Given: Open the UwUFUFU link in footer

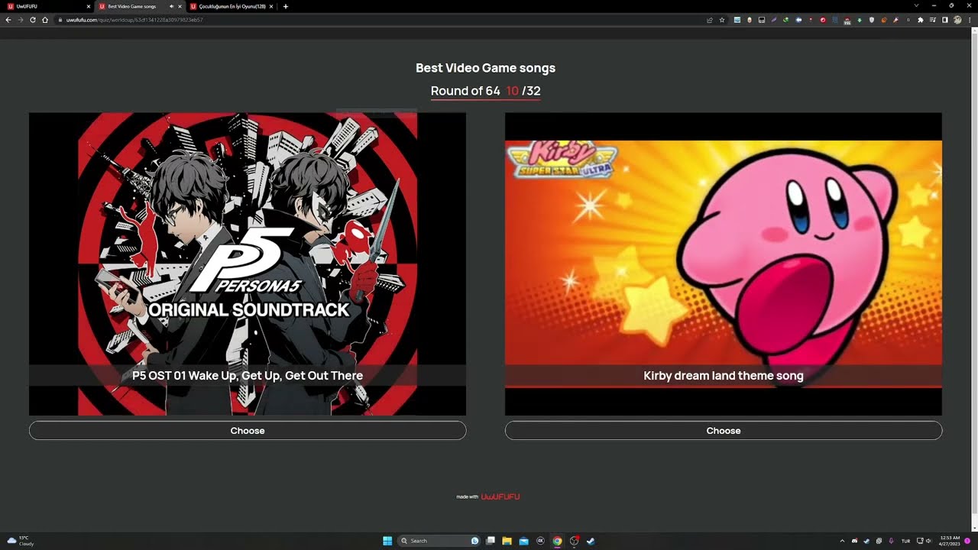Looking at the screenshot, I should tap(500, 497).
